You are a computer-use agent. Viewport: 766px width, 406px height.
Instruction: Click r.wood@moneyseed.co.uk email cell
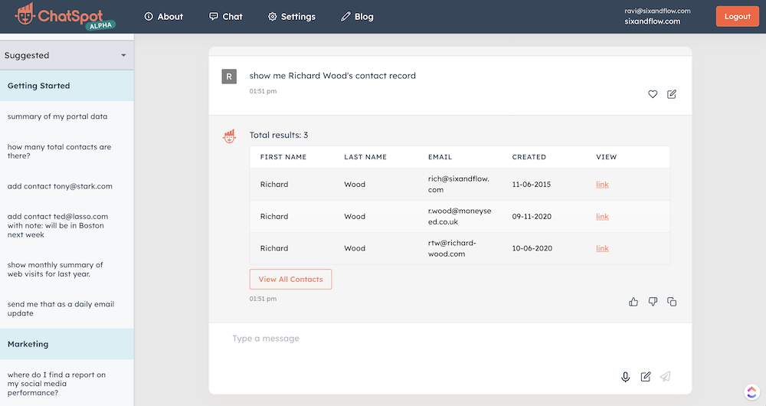pyautogui.click(x=460, y=217)
